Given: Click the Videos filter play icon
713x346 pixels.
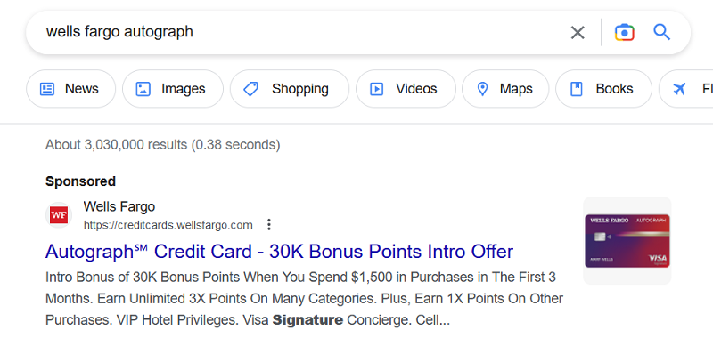Looking at the screenshot, I should click(x=376, y=89).
